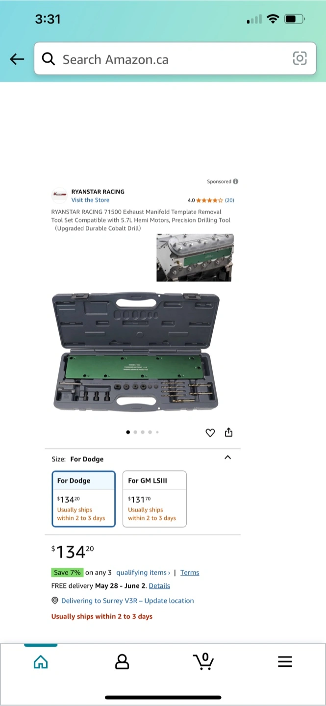
Task: Open the shopping cart icon
Action: 203,661
